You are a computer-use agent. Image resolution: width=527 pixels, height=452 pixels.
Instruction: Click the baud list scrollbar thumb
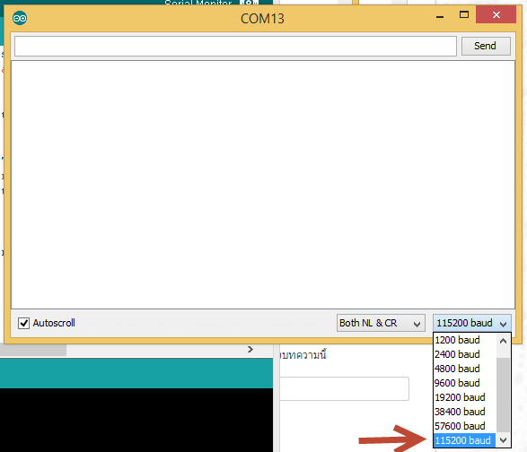(503, 395)
